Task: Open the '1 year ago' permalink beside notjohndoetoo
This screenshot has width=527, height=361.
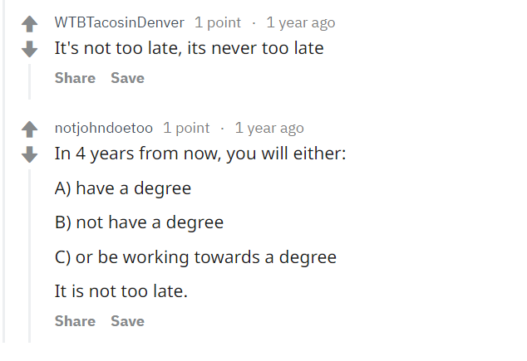Action: click(x=269, y=128)
